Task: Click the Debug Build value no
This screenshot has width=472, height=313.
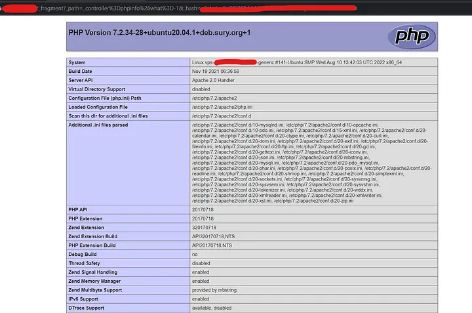Action: tap(195, 254)
